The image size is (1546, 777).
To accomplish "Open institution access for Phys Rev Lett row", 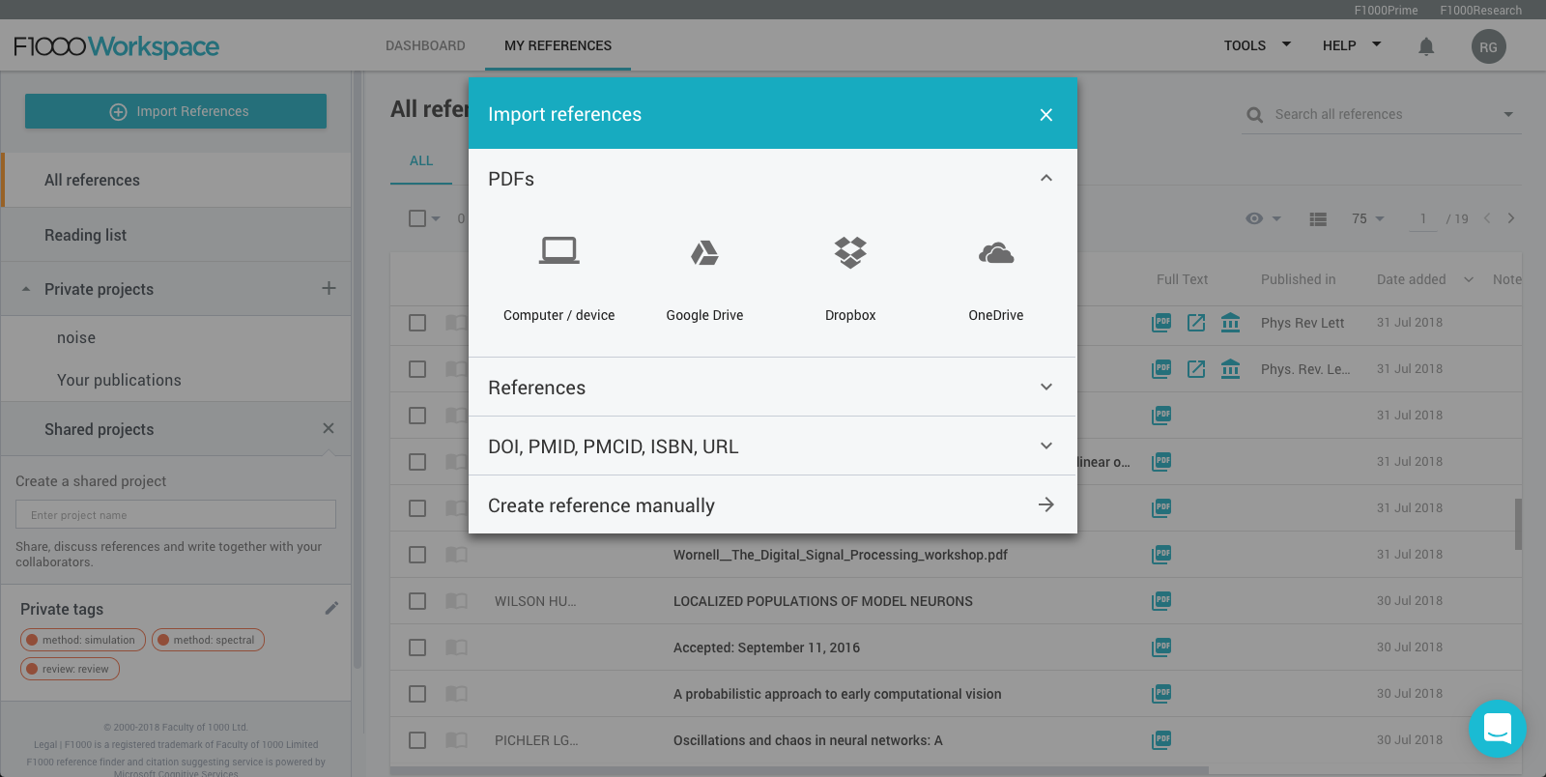I will pos(1230,322).
